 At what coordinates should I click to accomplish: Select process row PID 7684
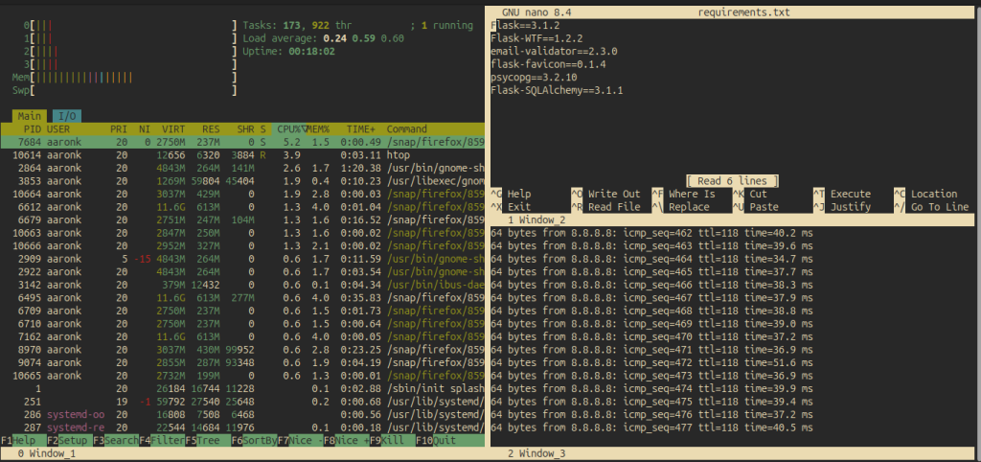click(x=242, y=142)
